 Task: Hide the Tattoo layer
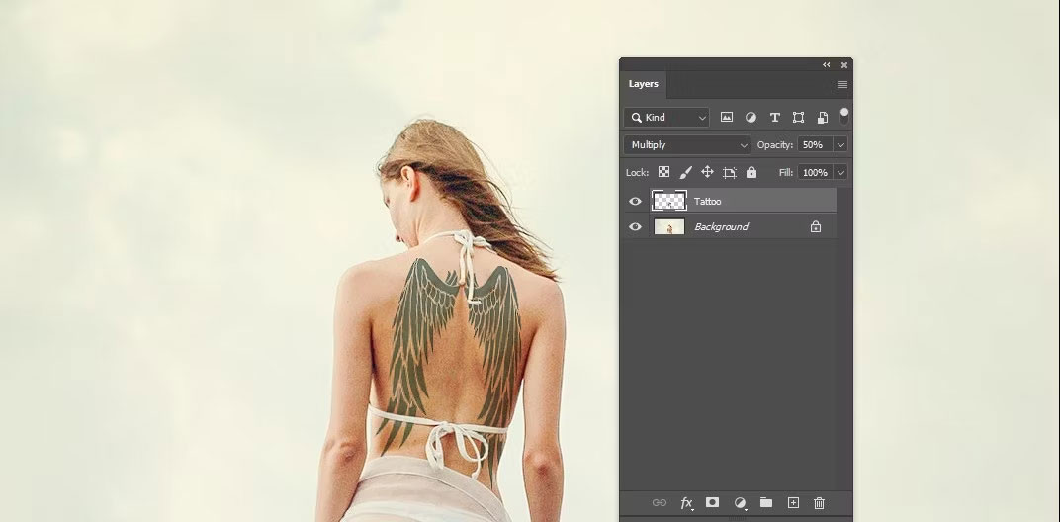(635, 201)
